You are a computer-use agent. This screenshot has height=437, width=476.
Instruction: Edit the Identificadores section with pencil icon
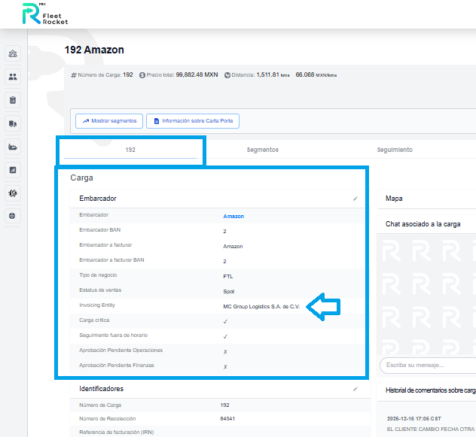pyautogui.click(x=355, y=389)
